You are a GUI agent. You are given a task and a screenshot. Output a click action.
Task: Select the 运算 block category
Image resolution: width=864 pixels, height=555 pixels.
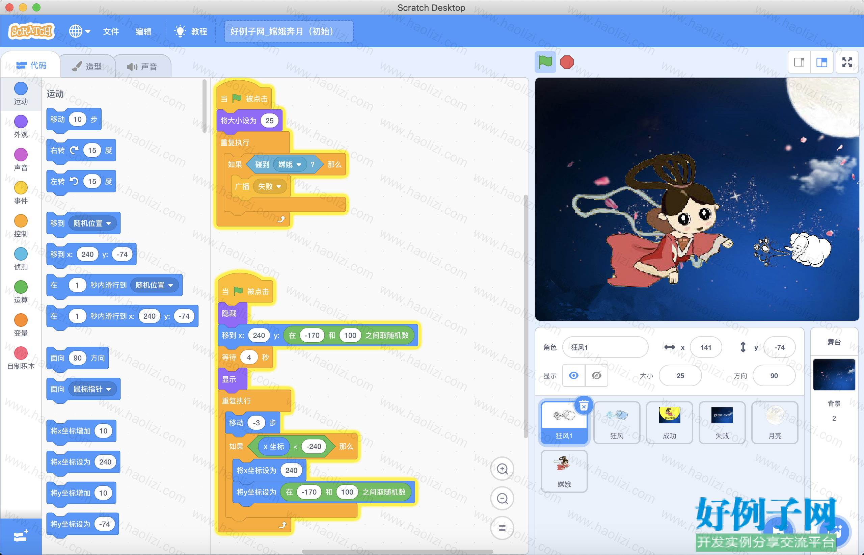21,292
